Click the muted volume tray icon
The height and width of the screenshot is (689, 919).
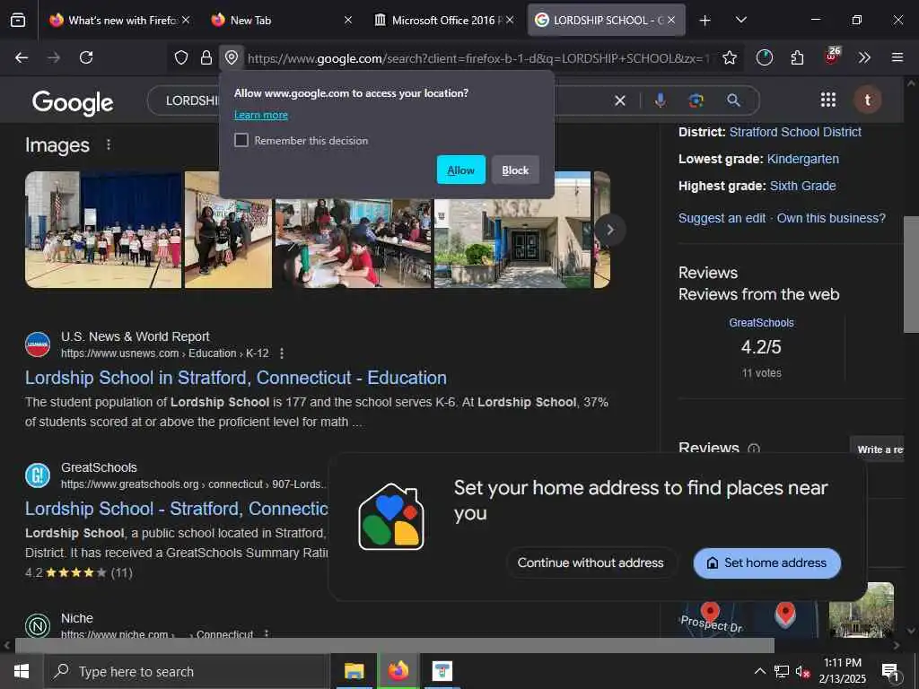click(x=802, y=671)
